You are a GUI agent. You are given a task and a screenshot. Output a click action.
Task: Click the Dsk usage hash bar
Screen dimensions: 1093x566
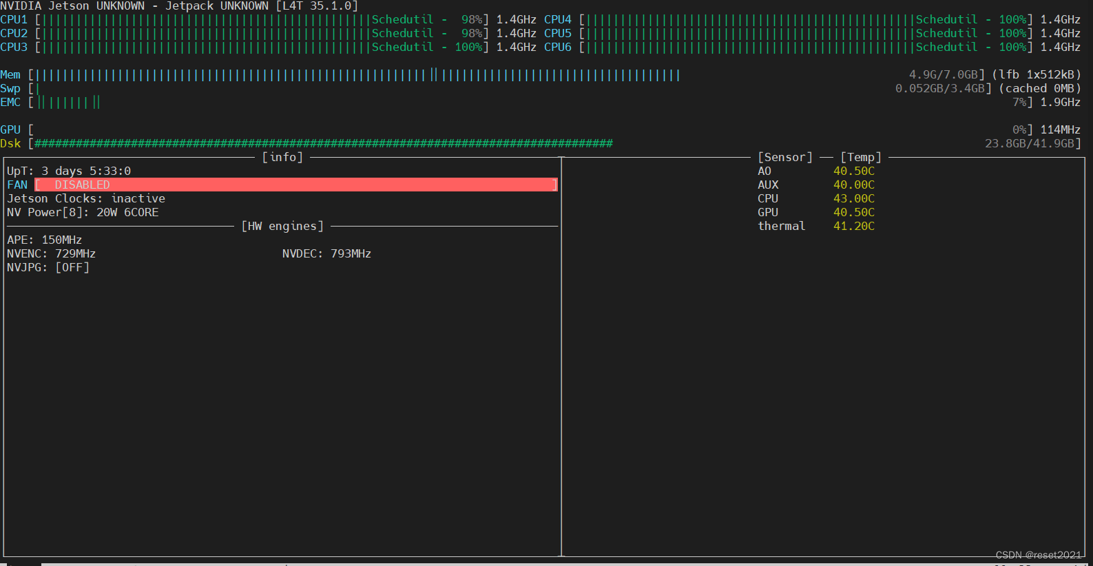324,143
